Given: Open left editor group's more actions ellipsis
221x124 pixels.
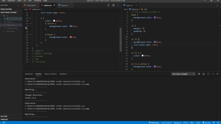Looking at the screenshot, I should (x=118, y=5).
